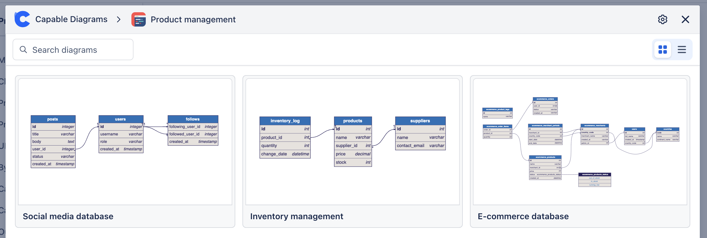This screenshot has height=238, width=707.
Task: Open the Inventory management diagram preview
Action: [x=352, y=142]
